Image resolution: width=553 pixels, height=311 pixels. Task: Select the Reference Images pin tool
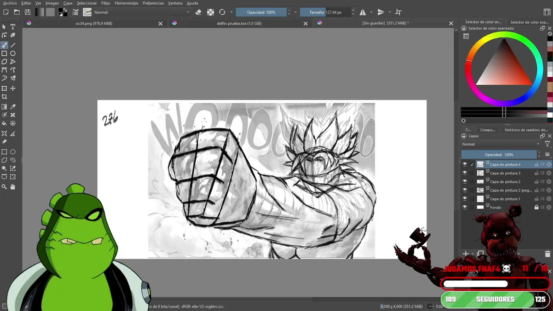(4, 142)
